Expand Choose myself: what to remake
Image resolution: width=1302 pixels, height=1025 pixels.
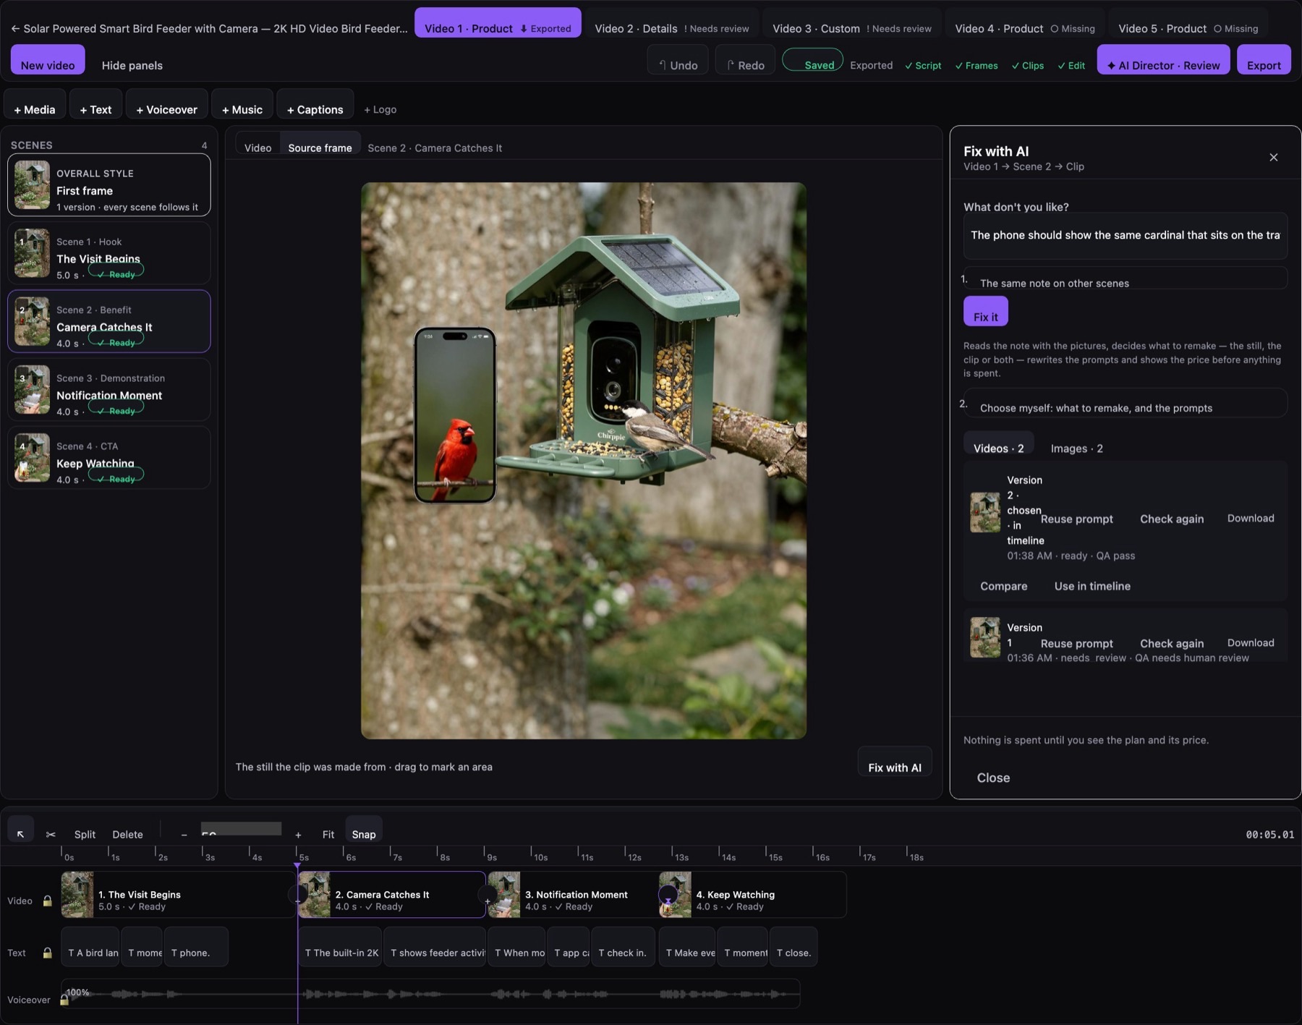pyautogui.click(x=1125, y=404)
